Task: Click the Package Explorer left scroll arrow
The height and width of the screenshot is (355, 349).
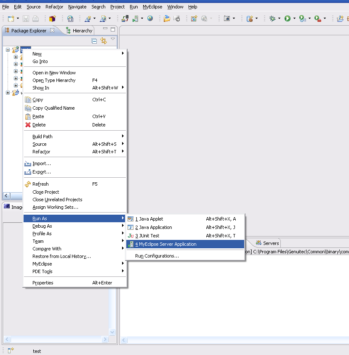Action: pos(7,196)
